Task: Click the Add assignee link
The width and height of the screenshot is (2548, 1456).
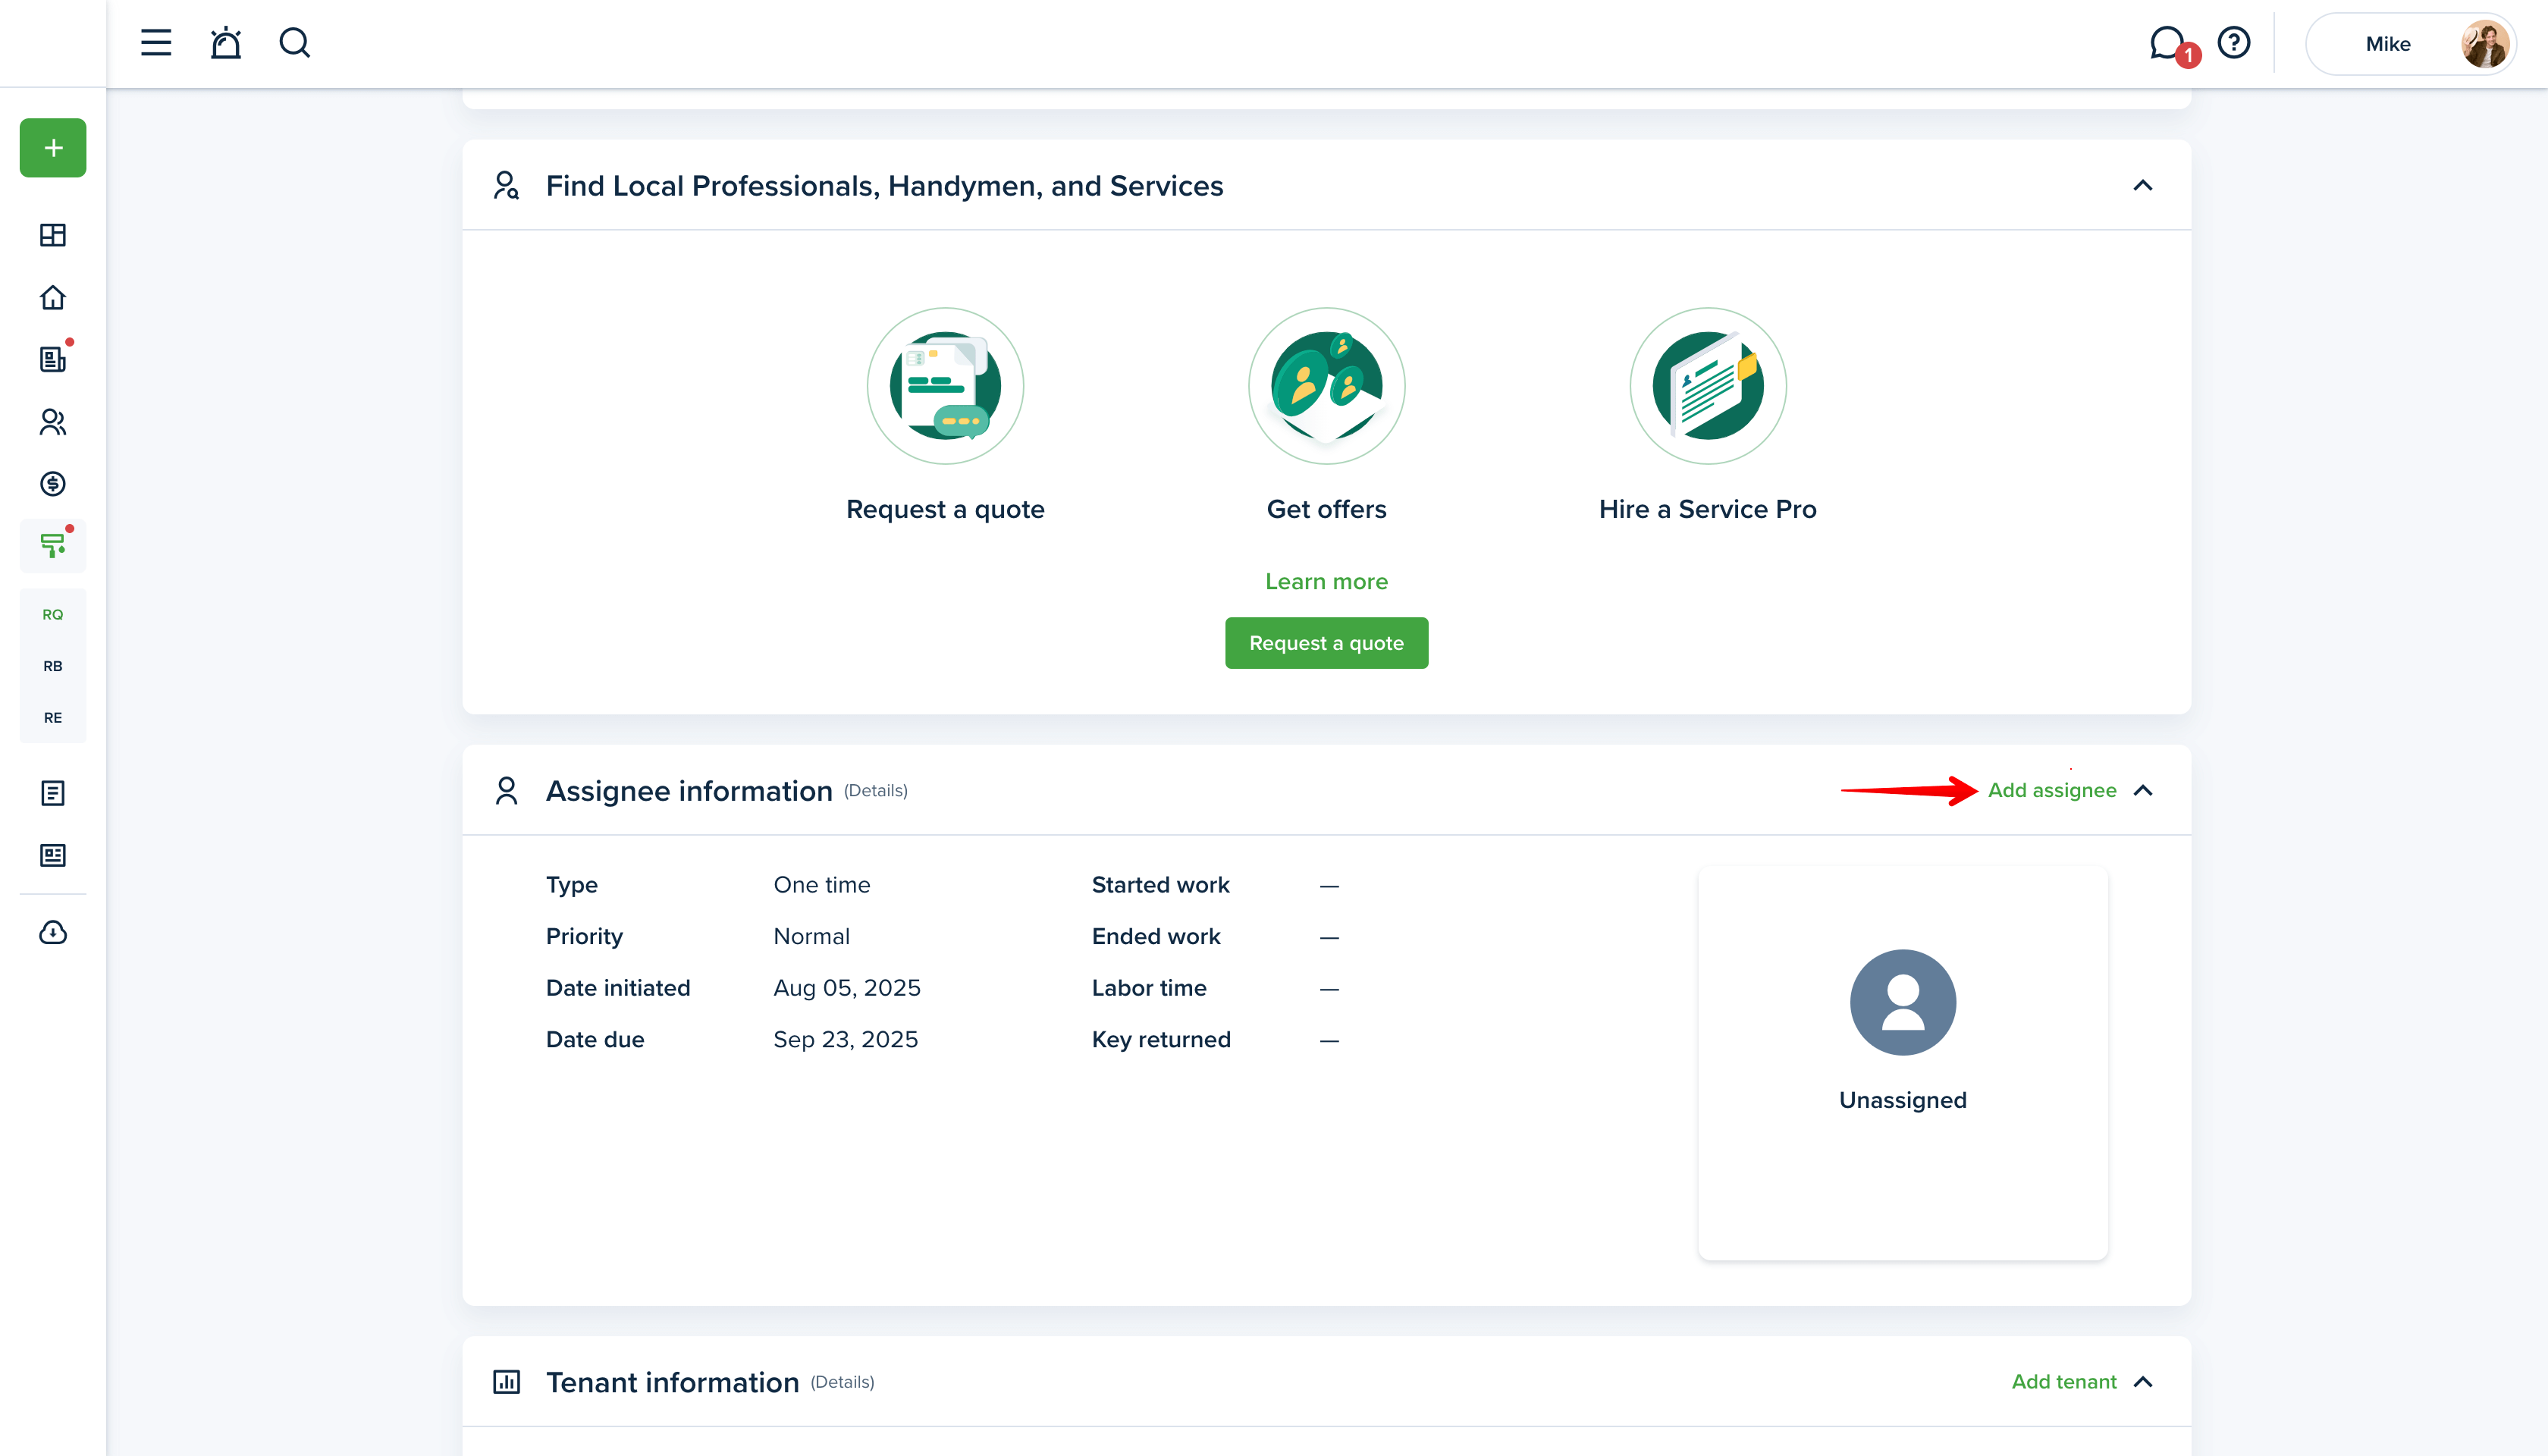Action: (2051, 791)
